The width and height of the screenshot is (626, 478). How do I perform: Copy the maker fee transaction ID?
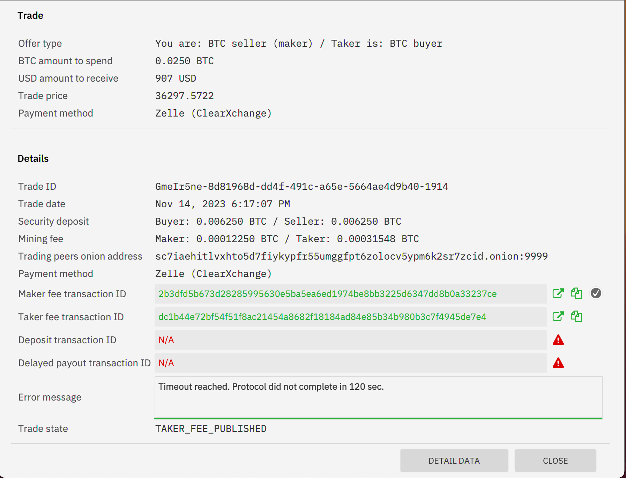[x=576, y=293]
